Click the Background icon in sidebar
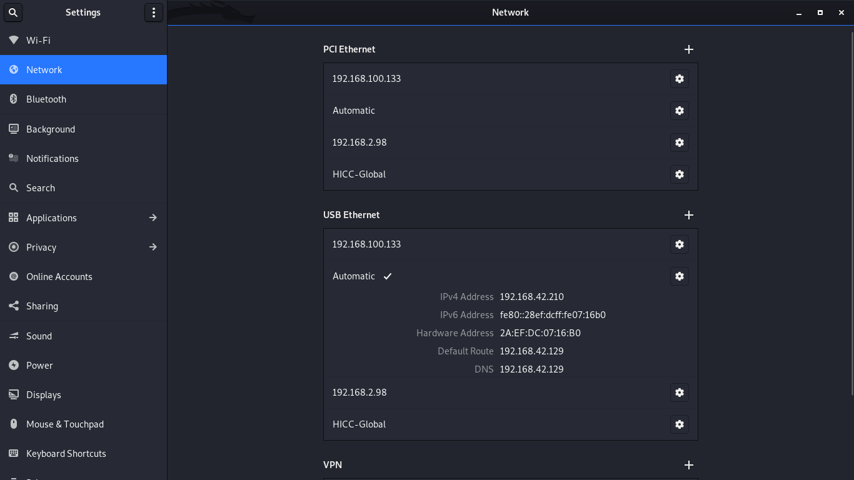 tap(14, 129)
